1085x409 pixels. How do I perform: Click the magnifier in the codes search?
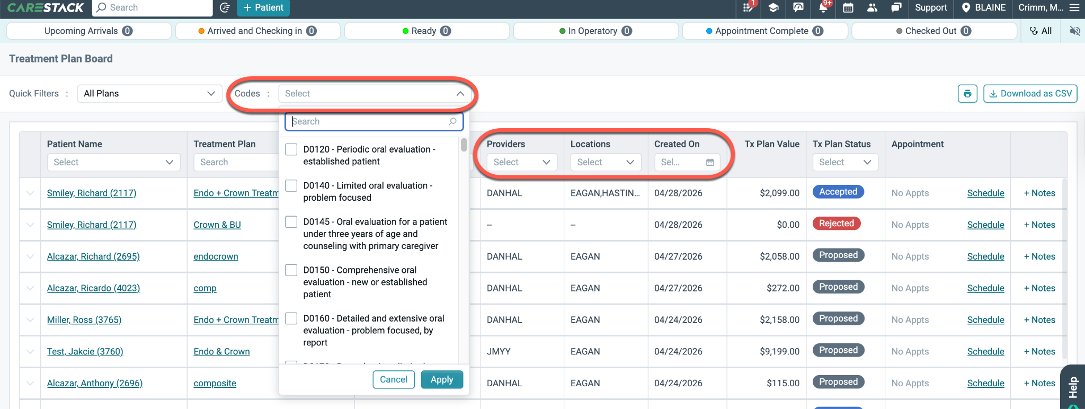(x=452, y=121)
